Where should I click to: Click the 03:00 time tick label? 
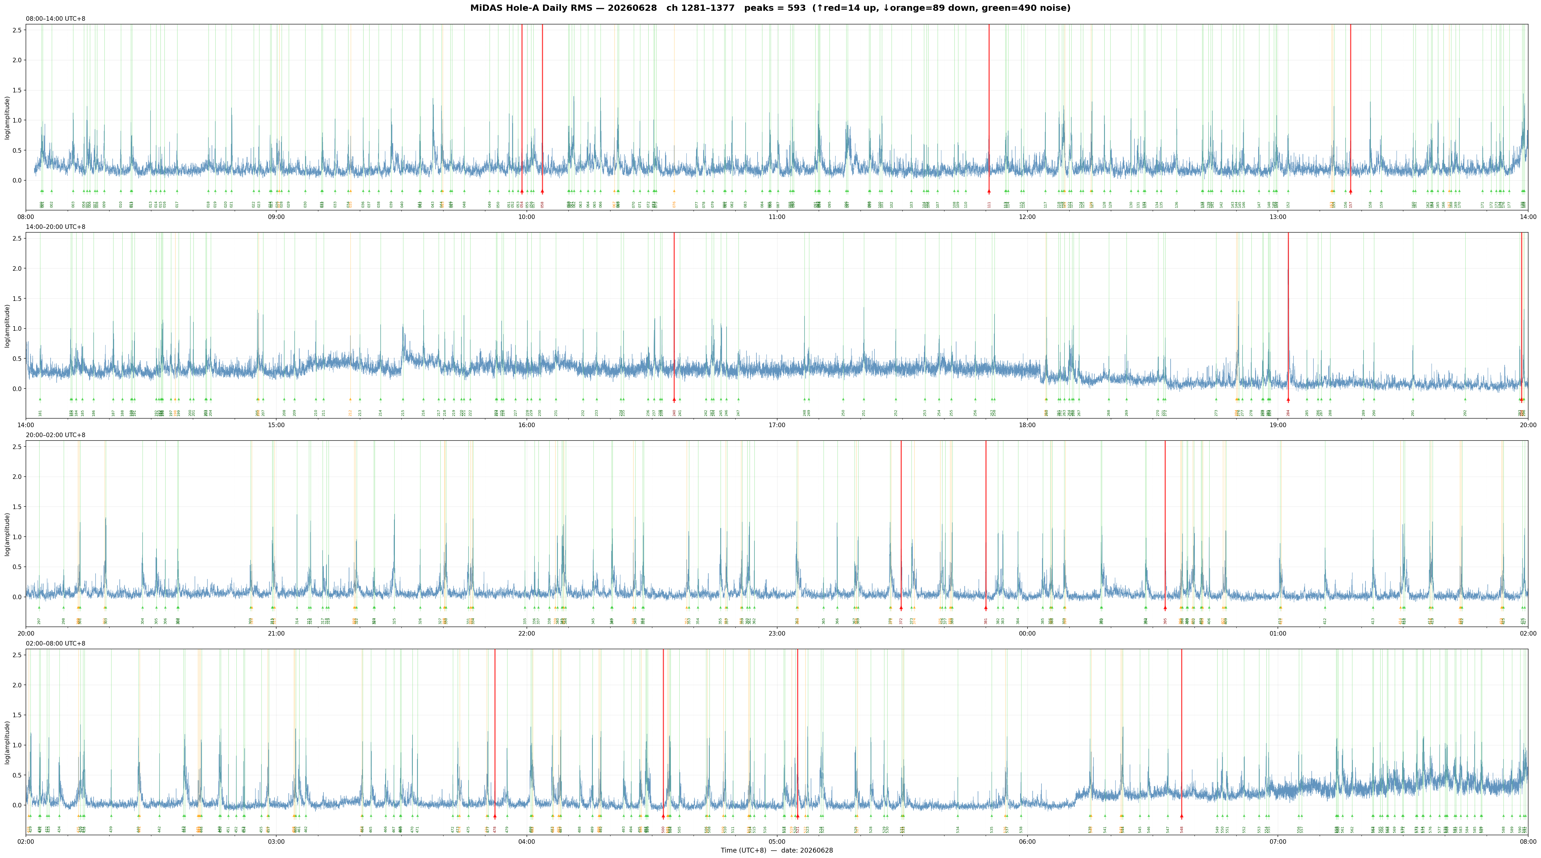[277, 841]
